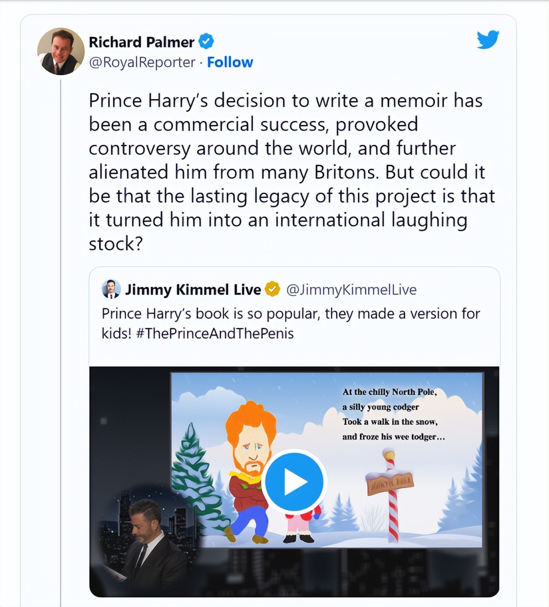This screenshot has width=549, height=607.
Task: Click Jimmy Kimmel Live's small avatar
Action: tap(111, 289)
